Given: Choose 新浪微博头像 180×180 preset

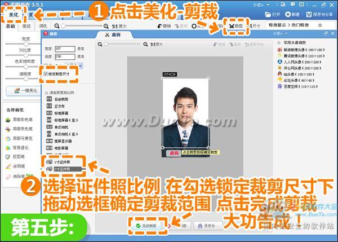Looking at the screenshot, I should pos(301,50).
